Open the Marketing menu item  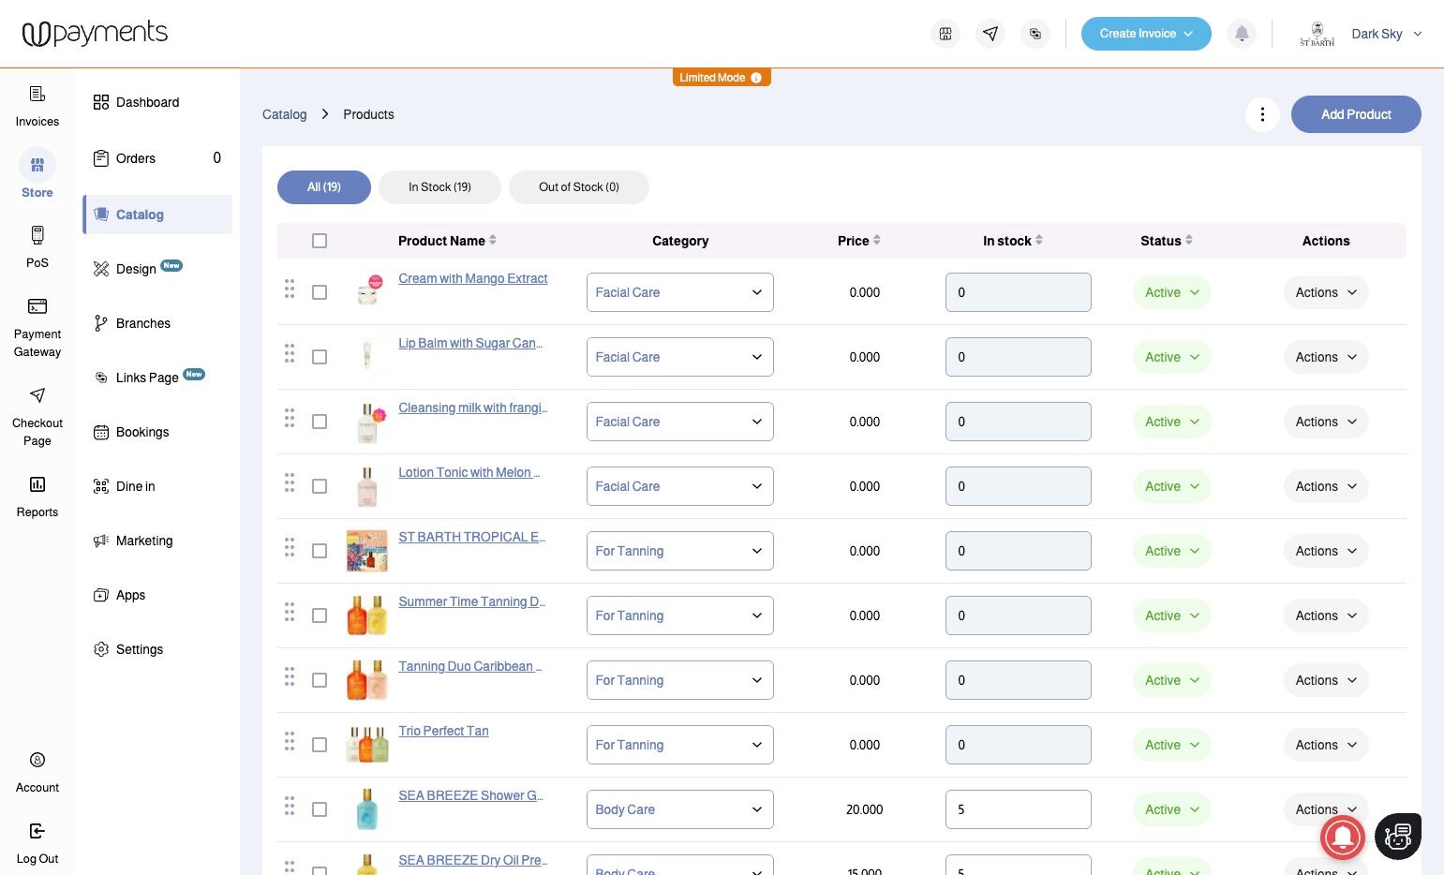157,541
